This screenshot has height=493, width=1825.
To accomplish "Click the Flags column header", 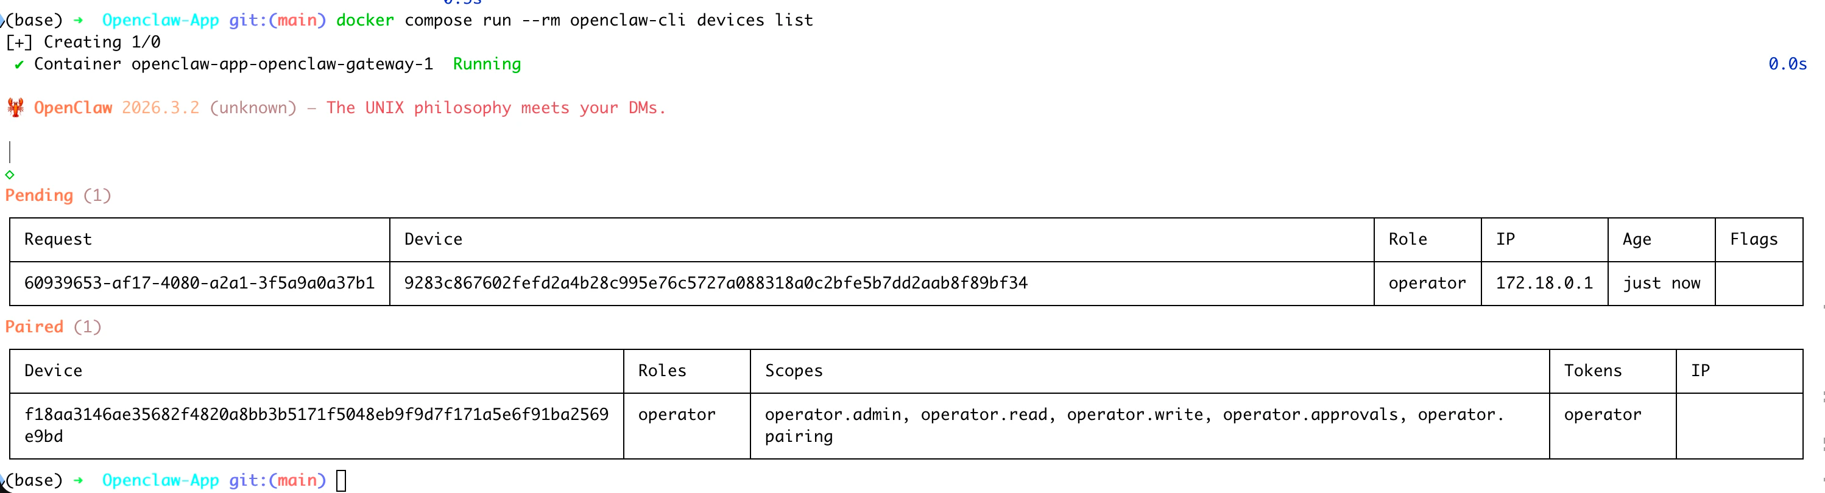I will (1754, 239).
